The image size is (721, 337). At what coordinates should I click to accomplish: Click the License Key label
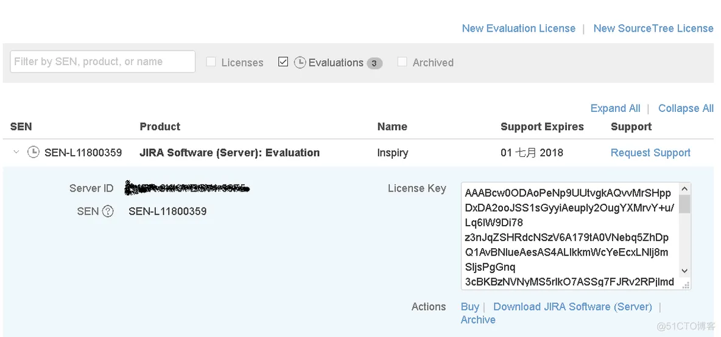pyautogui.click(x=417, y=188)
